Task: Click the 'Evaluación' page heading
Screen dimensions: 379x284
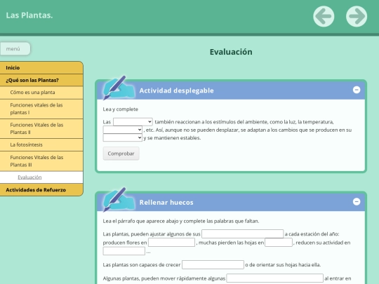Action: point(231,52)
